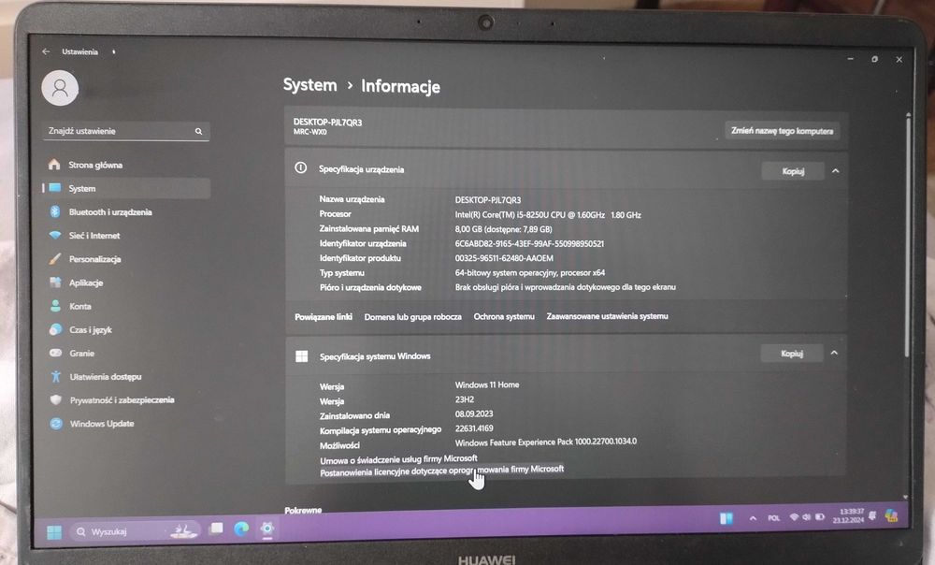
Task: Show hidden tray icons chevron
Action: coord(753,518)
